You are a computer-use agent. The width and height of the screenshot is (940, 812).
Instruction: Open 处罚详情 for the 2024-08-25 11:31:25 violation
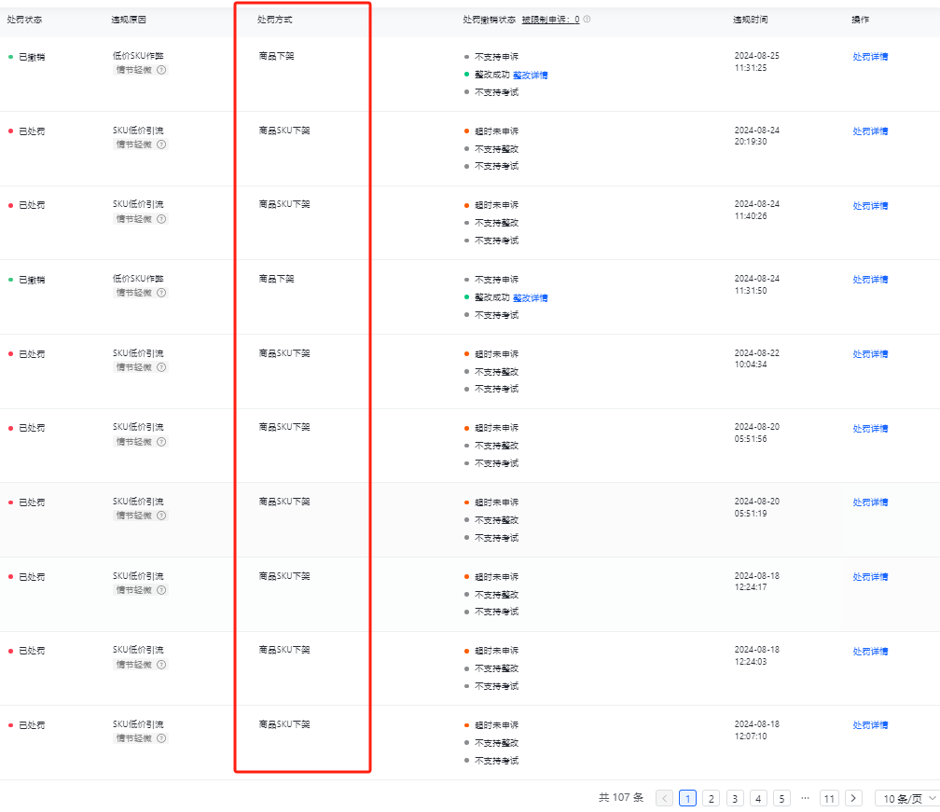tap(870, 57)
